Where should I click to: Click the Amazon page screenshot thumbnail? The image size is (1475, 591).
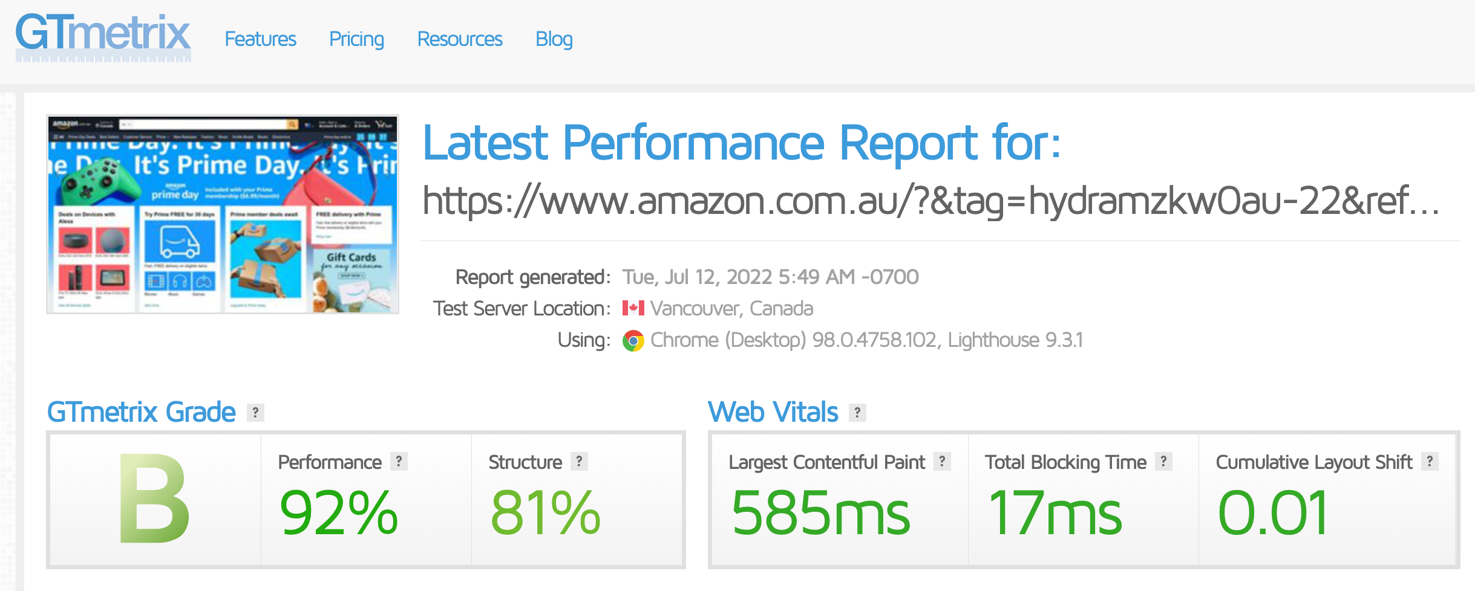point(223,214)
